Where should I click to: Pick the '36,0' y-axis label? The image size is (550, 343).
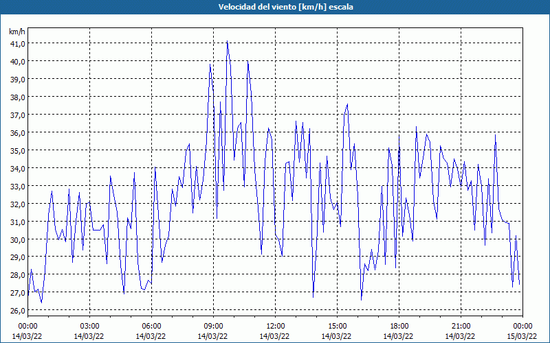coord(18,133)
